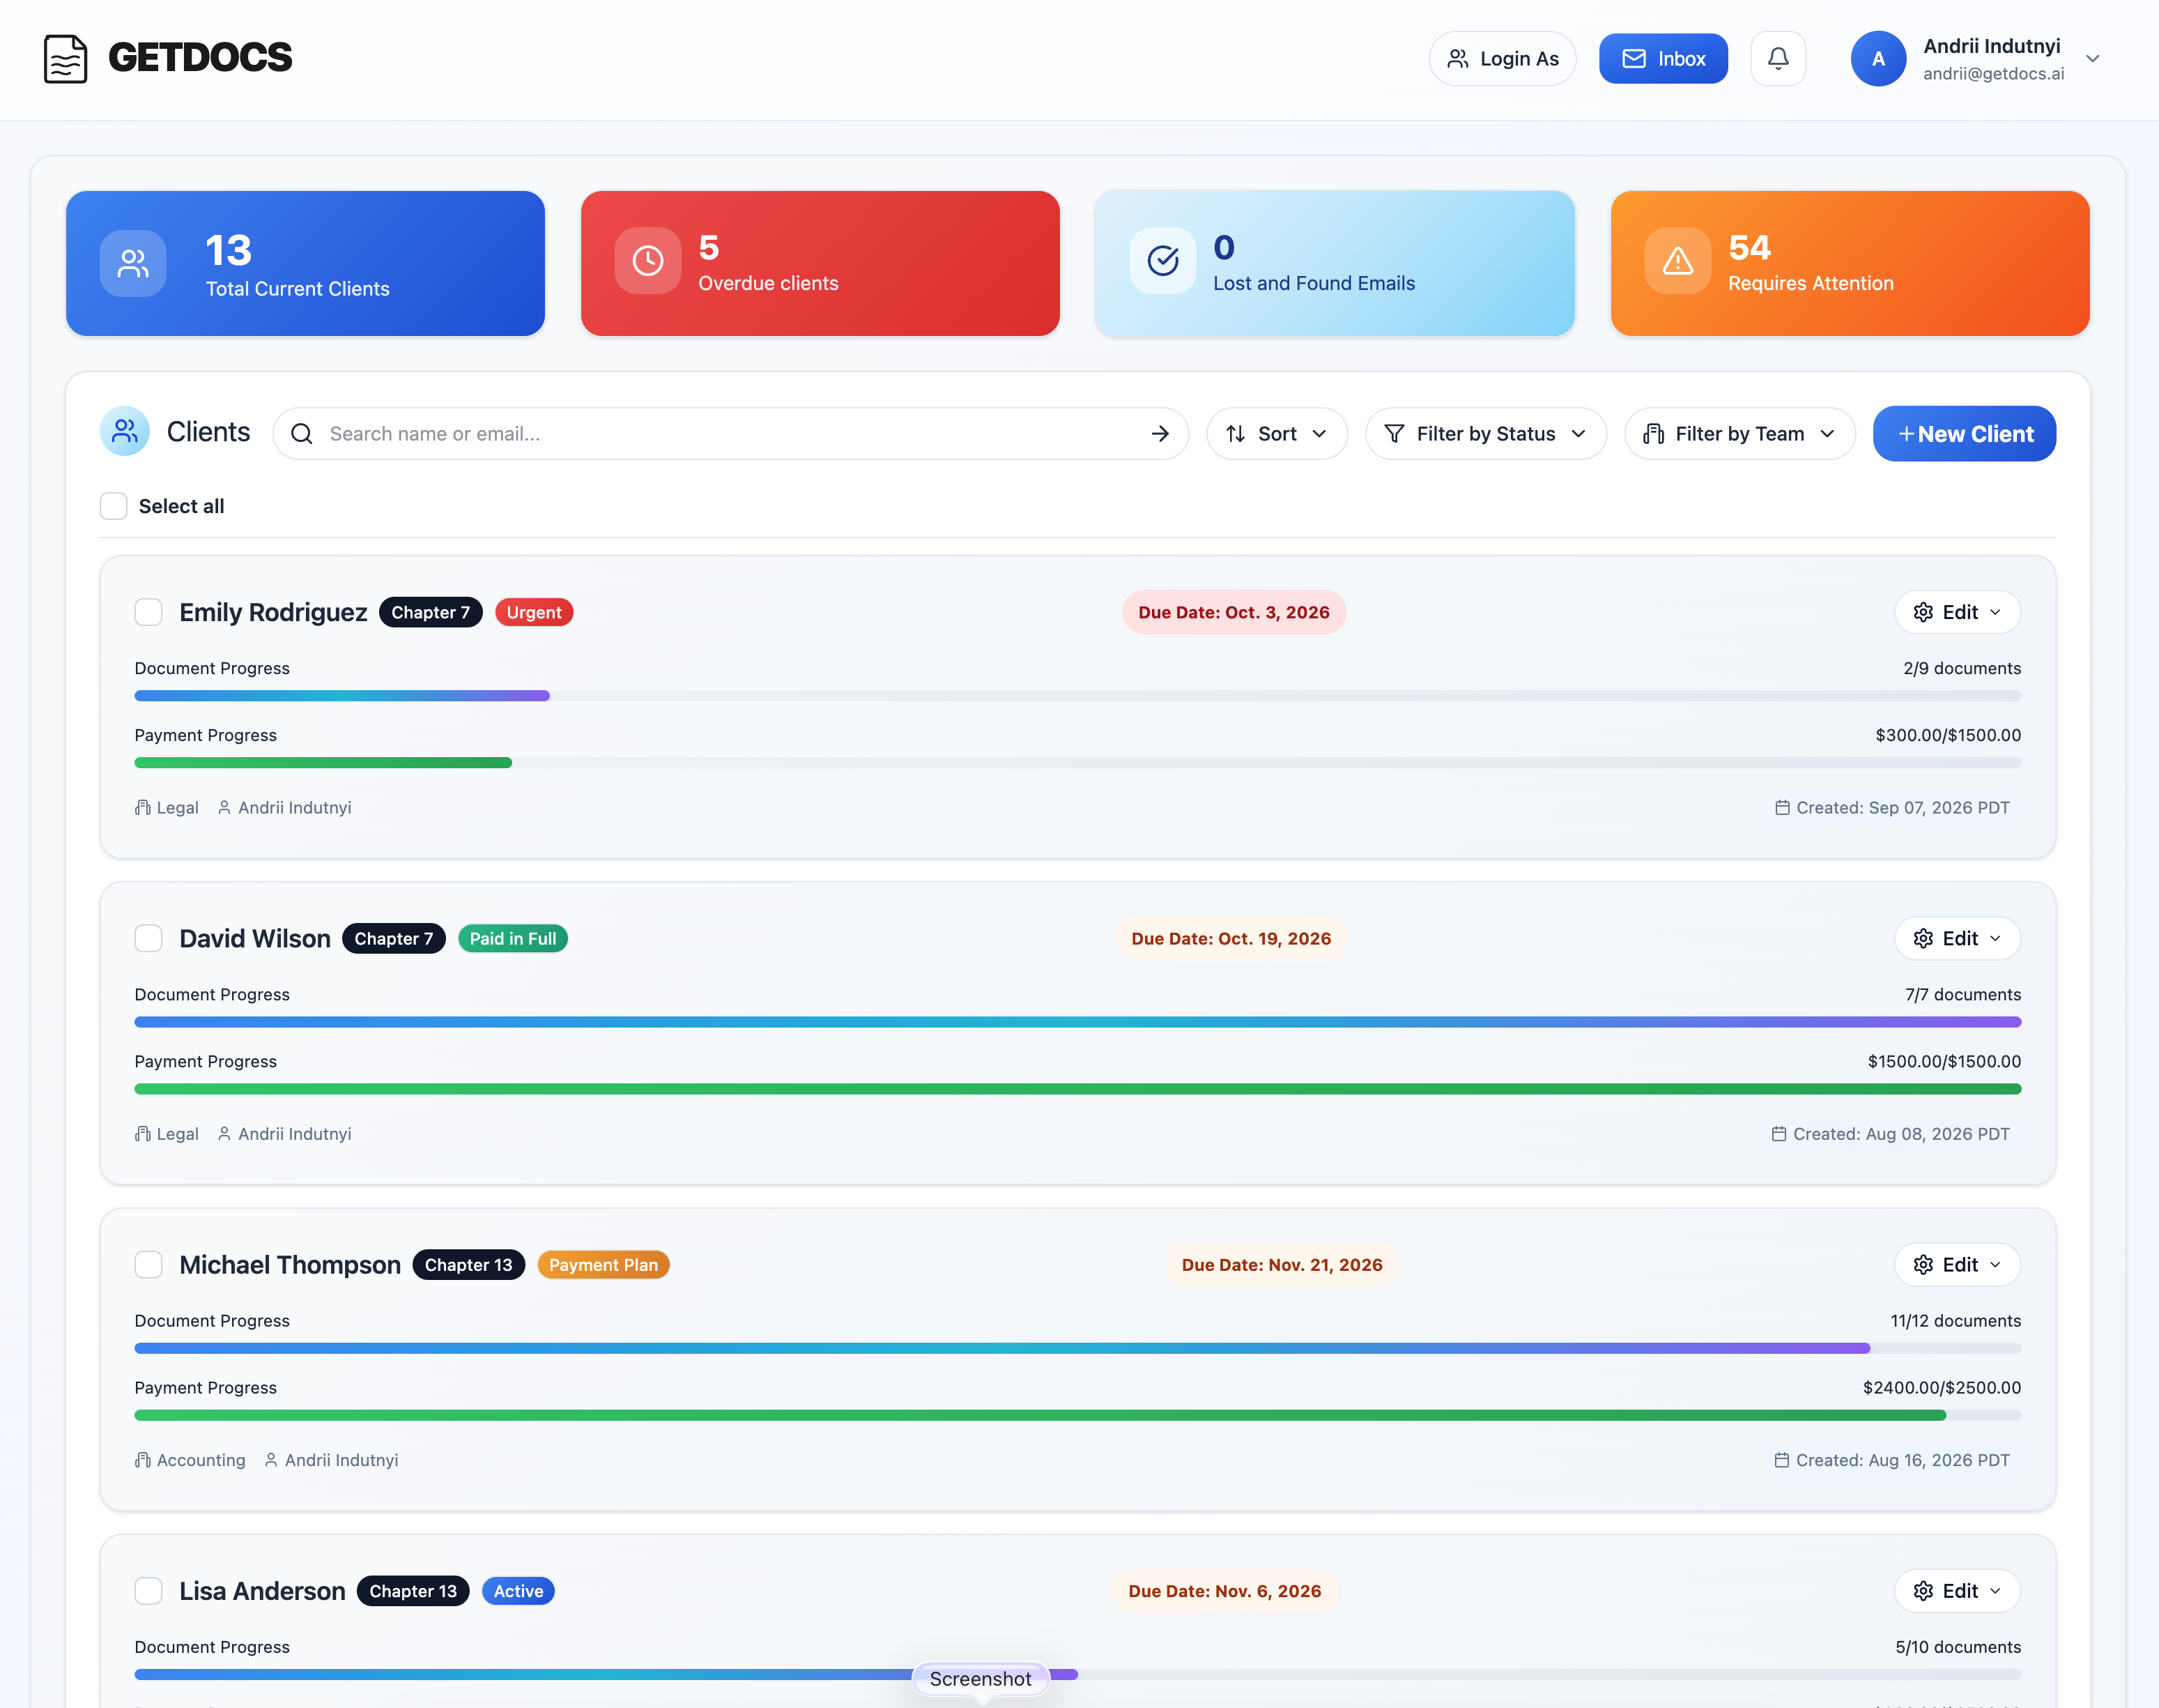Click the Payment Plan badge

(604, 1265)
